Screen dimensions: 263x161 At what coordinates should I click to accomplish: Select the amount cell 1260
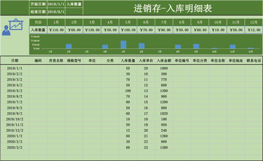coord(164,136)
